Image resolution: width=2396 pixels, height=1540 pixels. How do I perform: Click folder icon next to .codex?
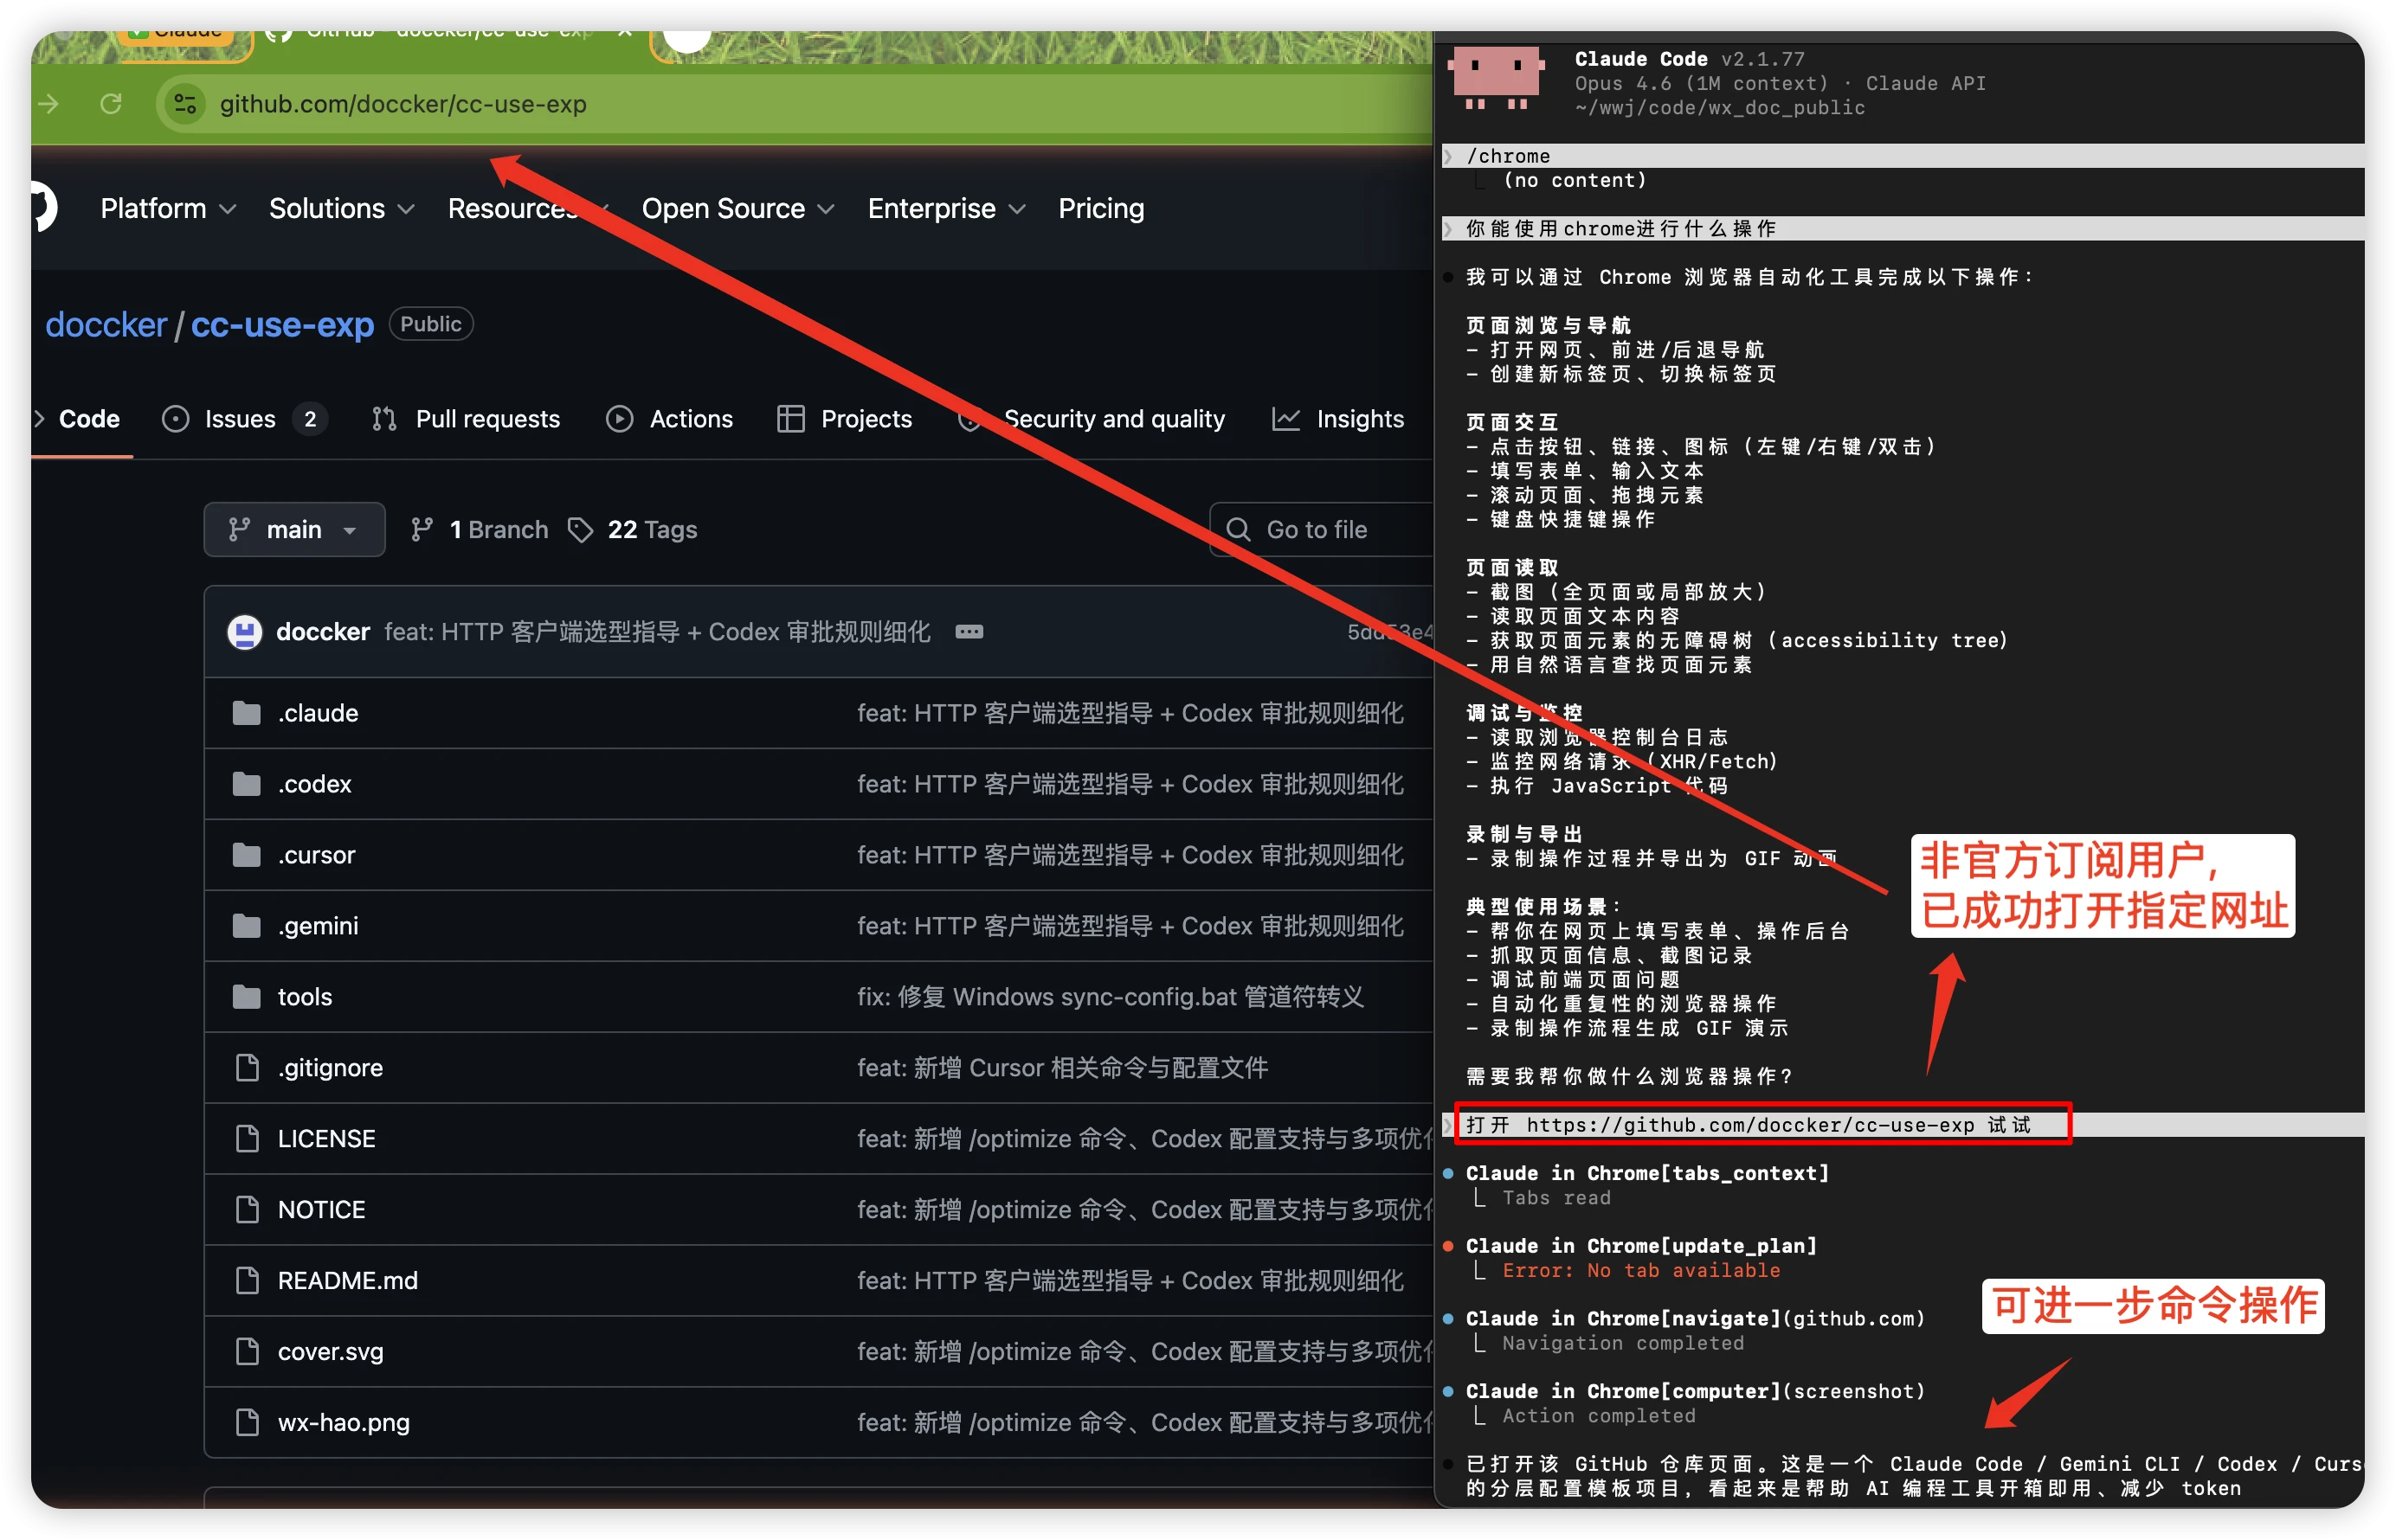tap(246, 784)
